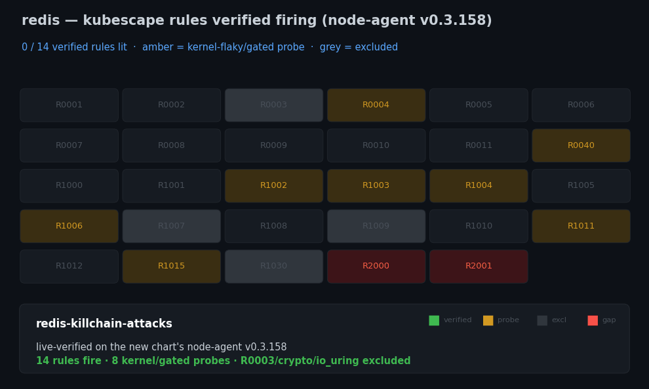The image size is (649, 389).
Task: Select the amber R1004 probe tile
Action: 479,185
